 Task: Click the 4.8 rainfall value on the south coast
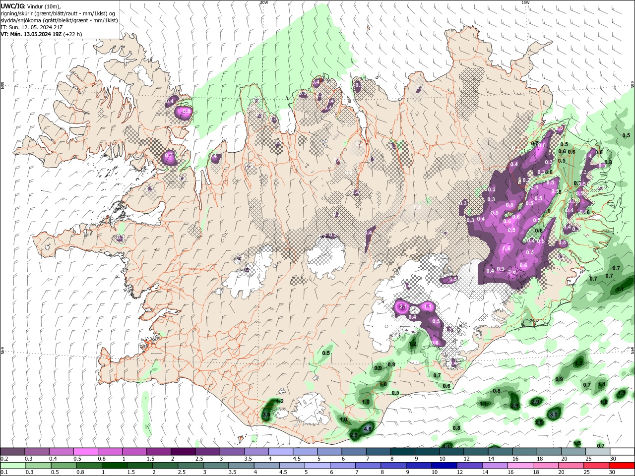coord(368,428)
